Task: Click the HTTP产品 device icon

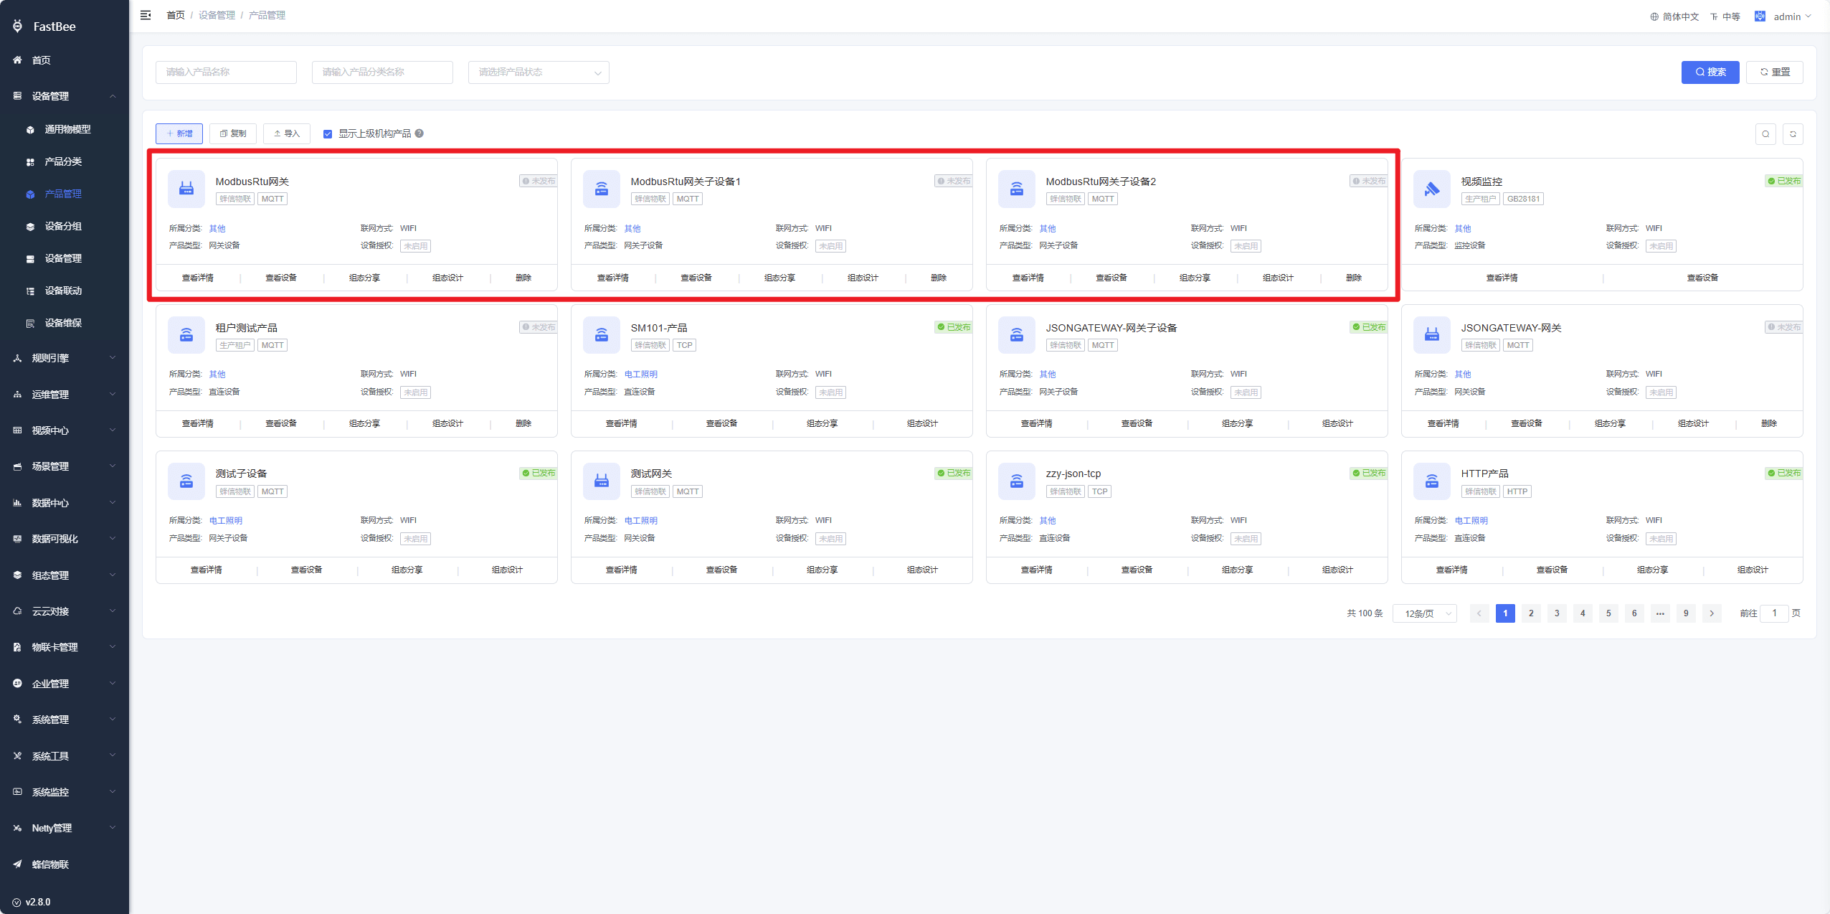Action: [1431, 481]
